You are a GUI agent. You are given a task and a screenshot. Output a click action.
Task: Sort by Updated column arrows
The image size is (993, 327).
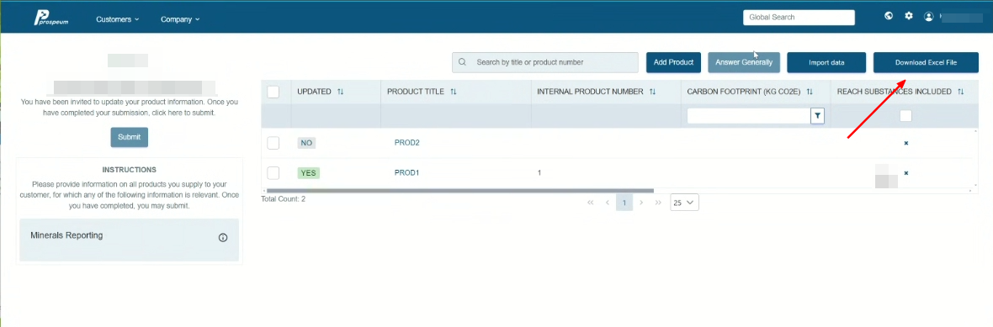click(x=341, y=92)
